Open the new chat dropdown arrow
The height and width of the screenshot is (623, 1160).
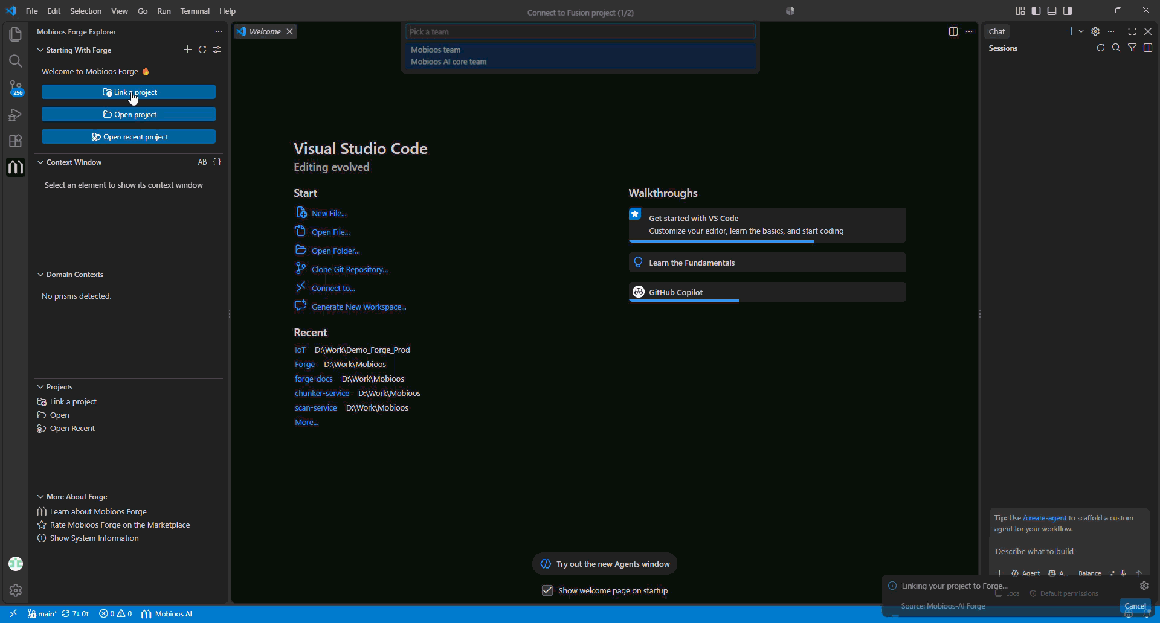[x=1081, y=31]
